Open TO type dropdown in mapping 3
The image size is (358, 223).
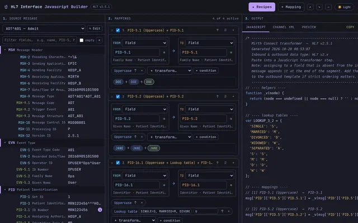pos(210,176)
